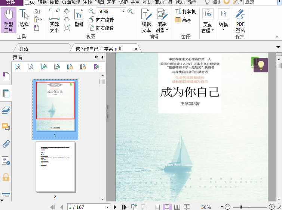This screenshot has width=282, height=210.
Task: Open the page number 1 / 167 dropdown
Action: (x=108, y=207)
